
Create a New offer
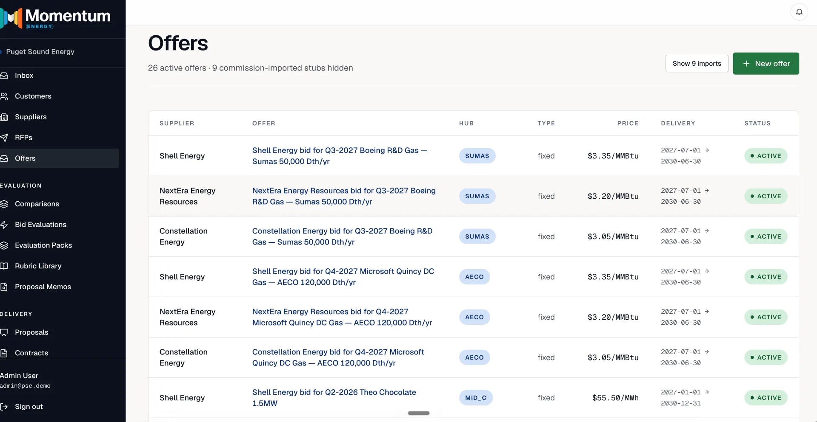coord(766,64)
